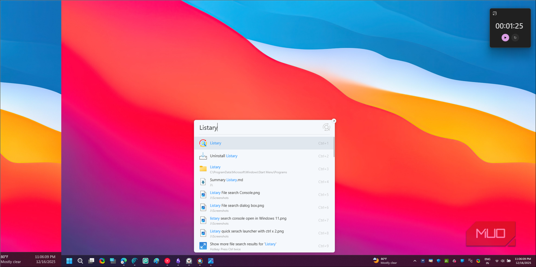Open Summary Listary.md file result
Viewport: 536px width, 267px height.
(x=264, y=182)
